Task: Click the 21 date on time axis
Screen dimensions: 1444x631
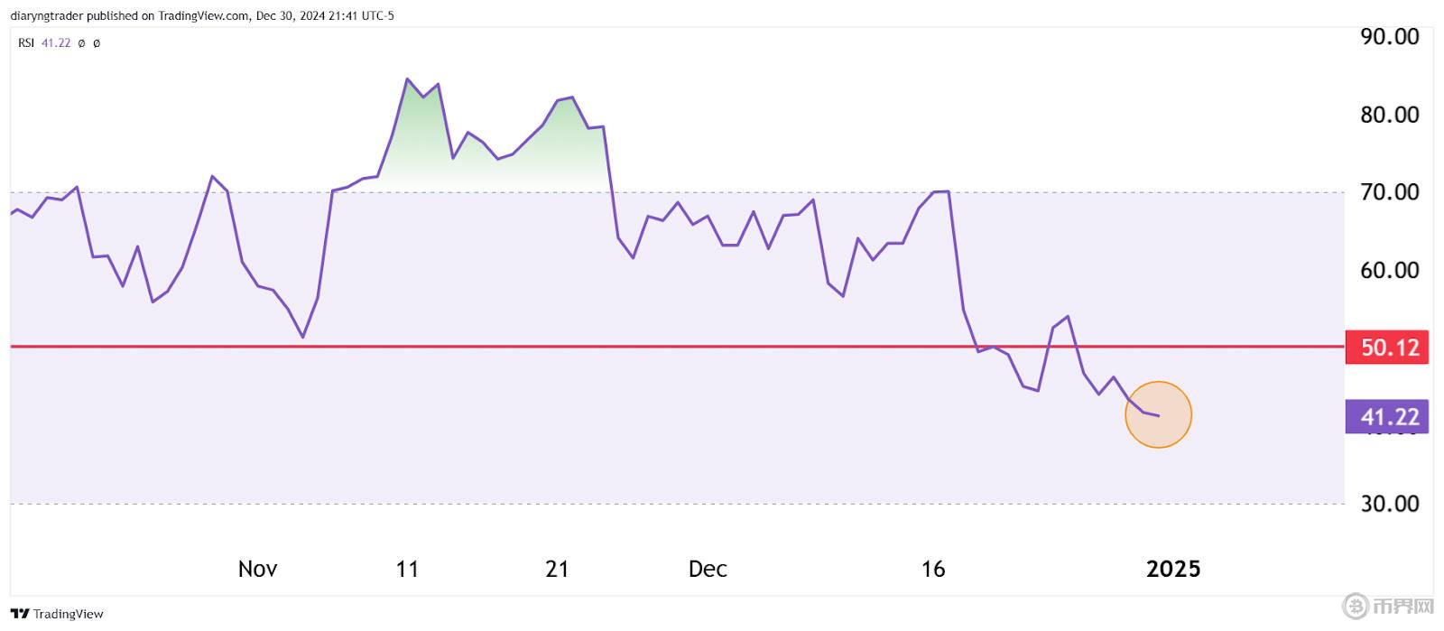Action: point(558,569)
